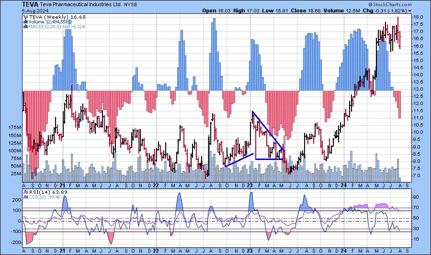Click the MACD histogram legend icon
This screenshot has height=255, width=431.
point(25,26)
